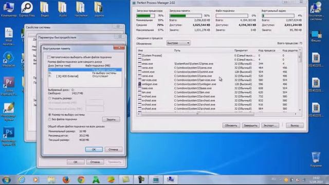Launch Photoshop shortcut with feather icon
The width and height of the screenshot is (329, 185).
tap(9, 111)
